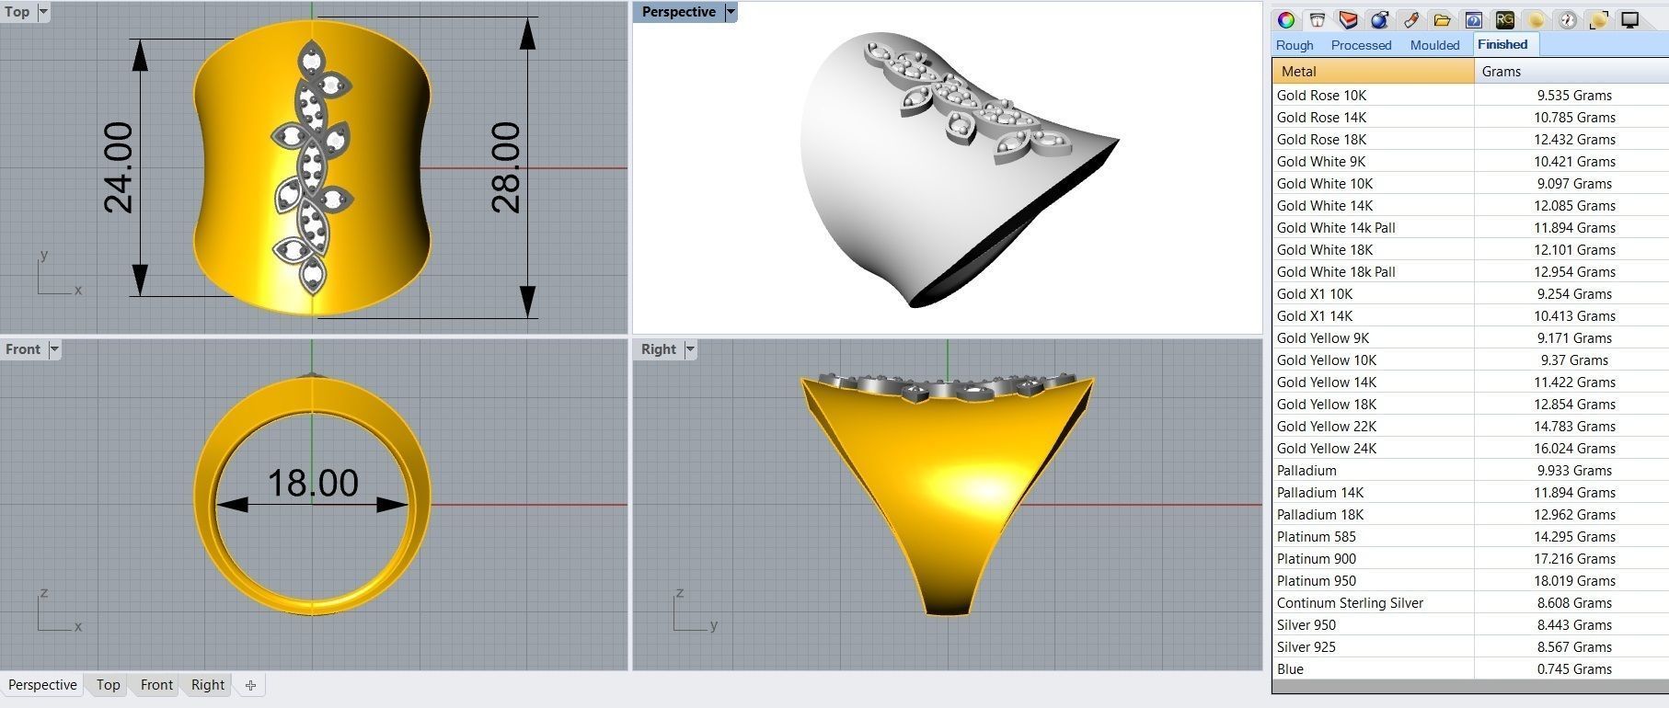Select the Silver 950 row
This screenshot has width=1669, height=708.
1470,624
